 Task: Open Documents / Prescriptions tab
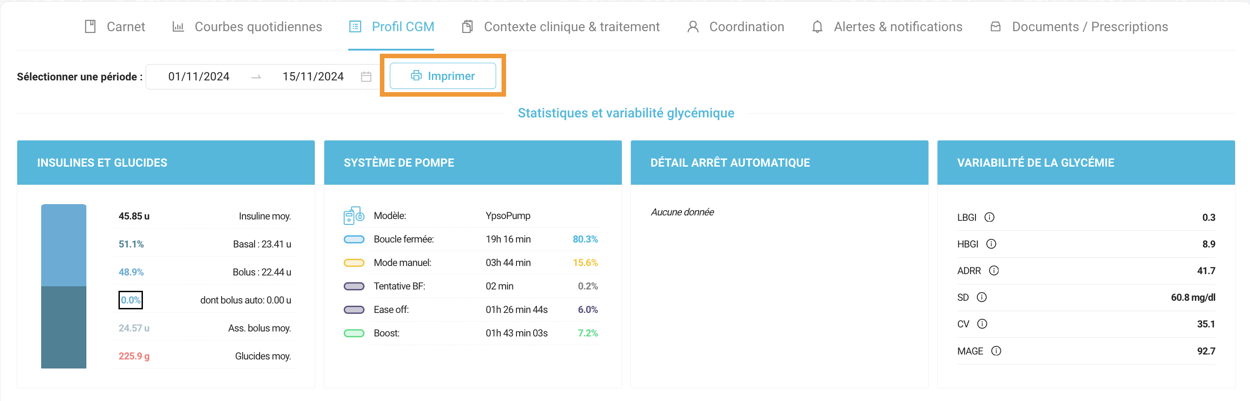click(x=1079, y=27)
